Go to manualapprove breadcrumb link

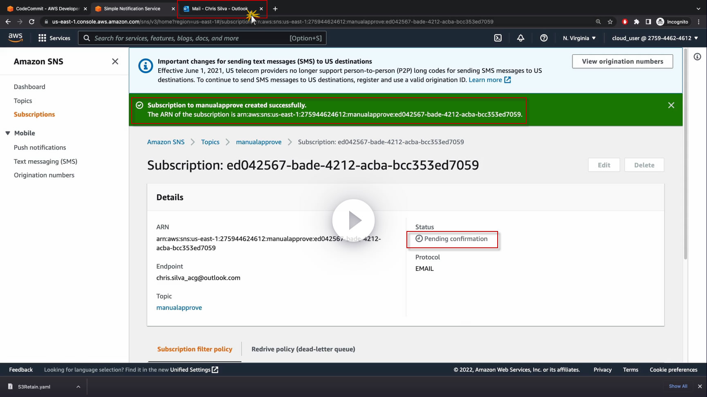258,142
